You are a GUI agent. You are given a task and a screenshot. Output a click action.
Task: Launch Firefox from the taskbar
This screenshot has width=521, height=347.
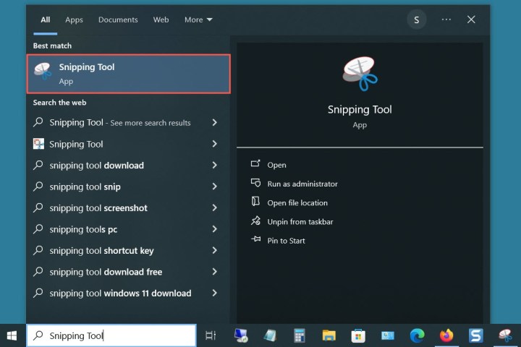coord(446,335)
